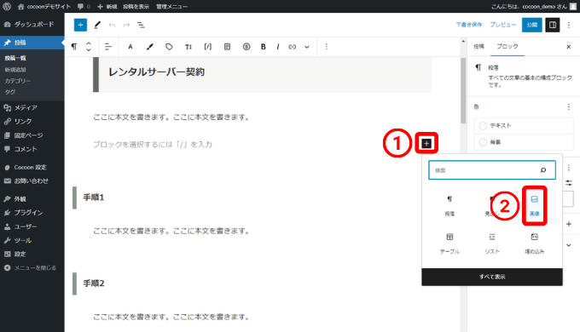This screenshot has height=332, width=580.
Task: Click the blue Publish button
Action: pyautogui.click(x=532, y=25)
